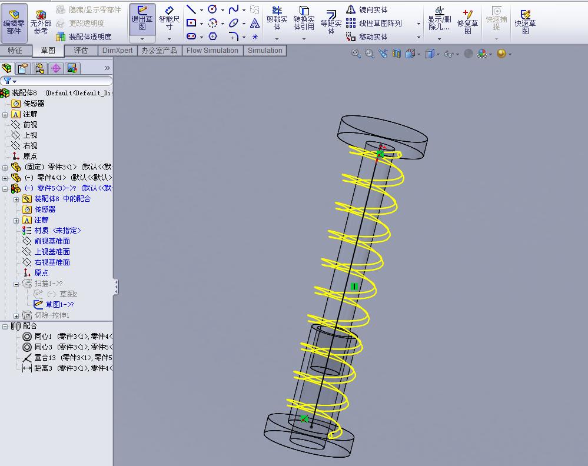Click 移动实体 move entities

point(366,36)
